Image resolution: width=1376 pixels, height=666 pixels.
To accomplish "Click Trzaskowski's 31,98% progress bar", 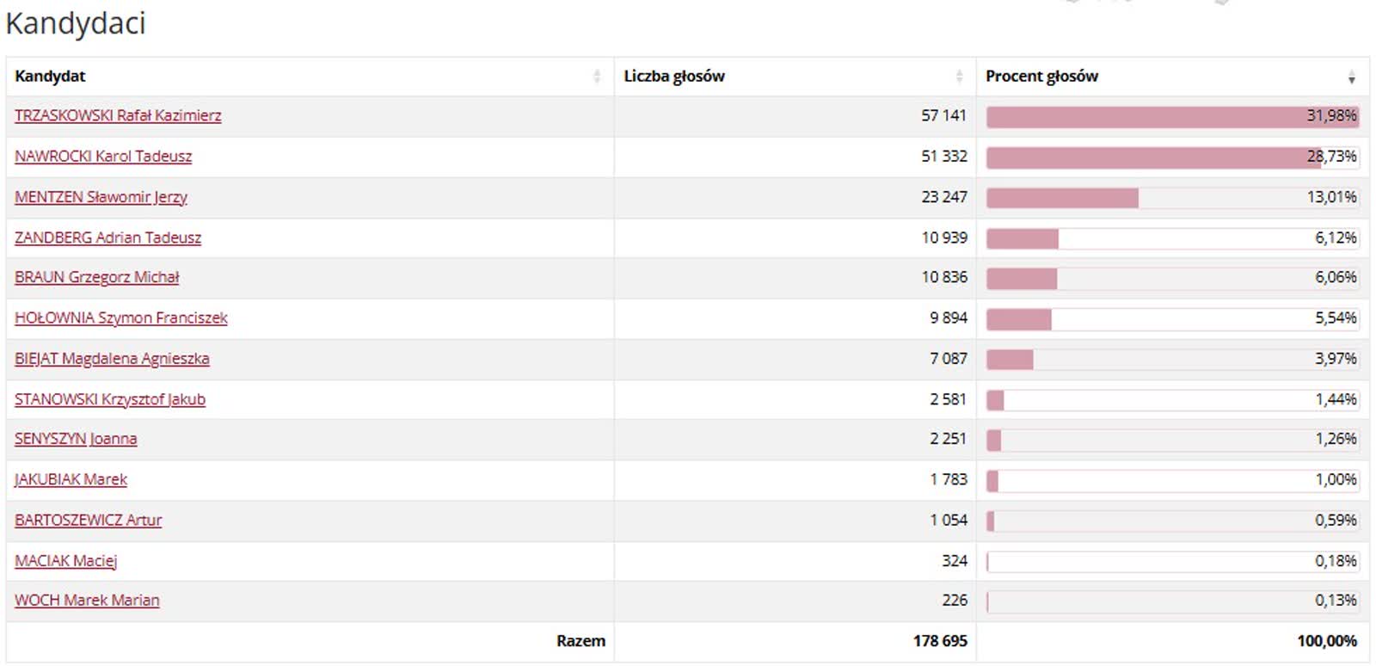I will coord(1172,116).
